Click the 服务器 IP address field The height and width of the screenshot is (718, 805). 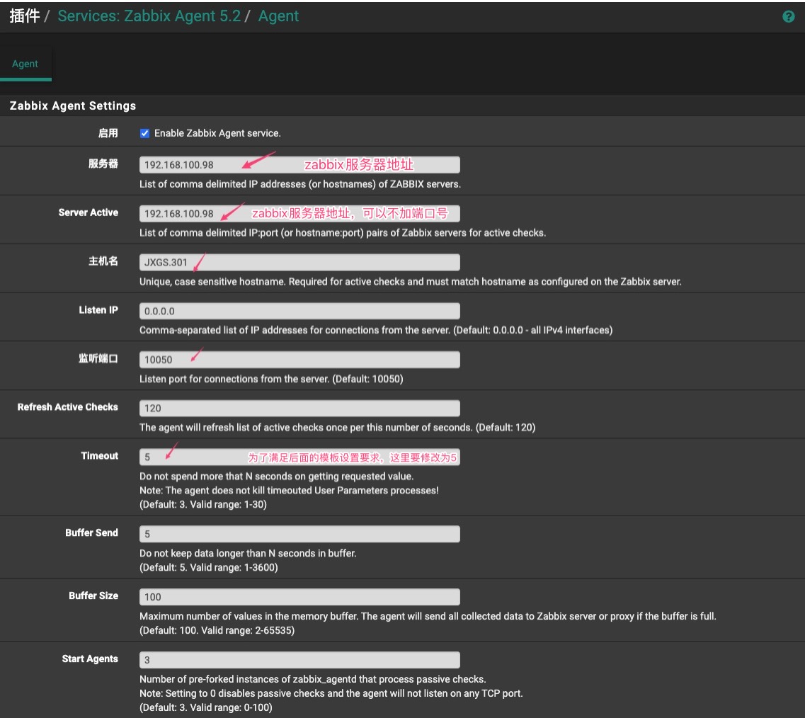click(x=299, y=165)
